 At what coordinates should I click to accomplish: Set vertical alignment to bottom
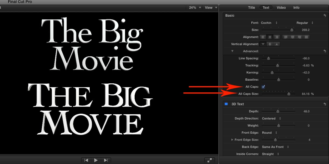[277, 44]
